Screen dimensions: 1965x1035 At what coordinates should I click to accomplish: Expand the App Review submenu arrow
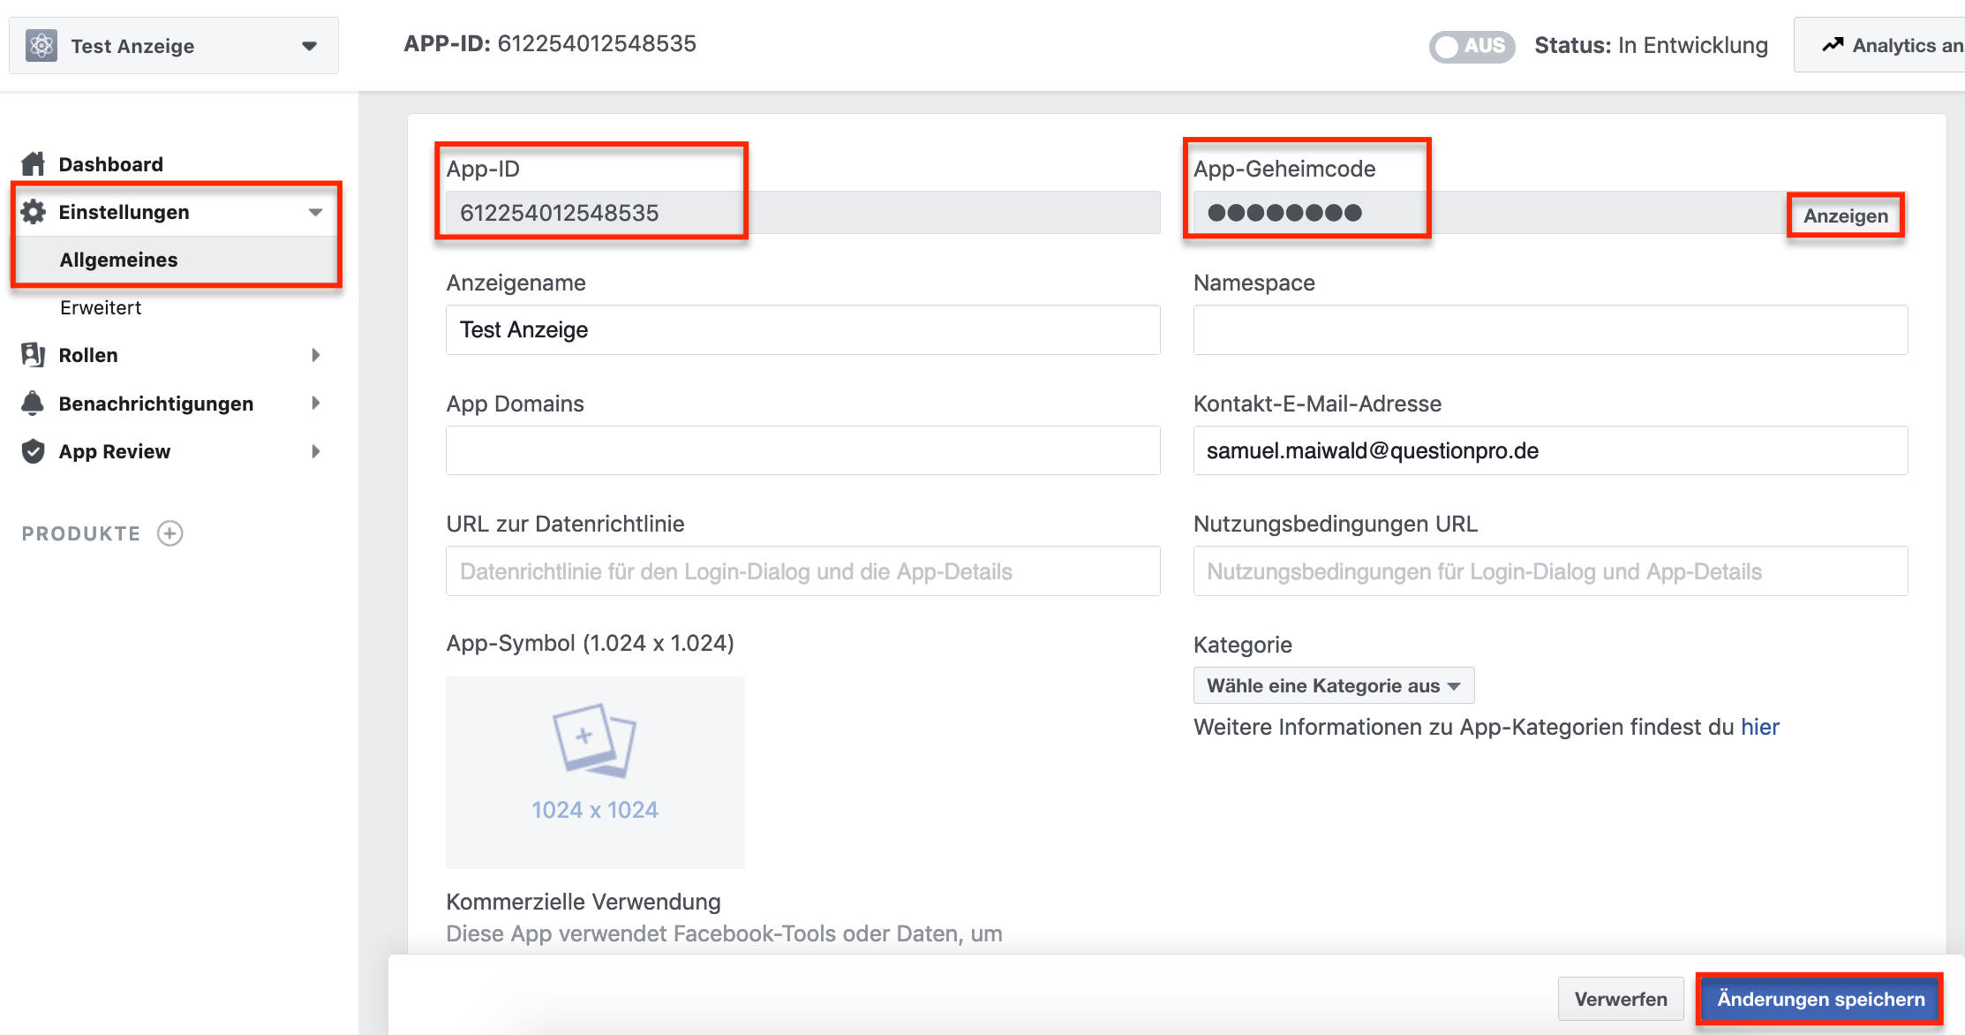point(316,451)
